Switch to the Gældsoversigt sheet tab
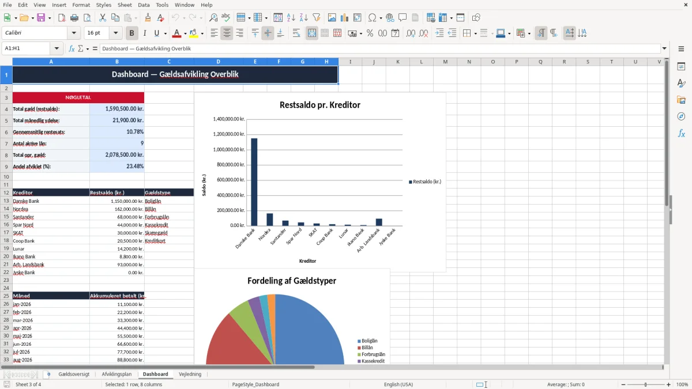Viewport: 692px width, 389px height. [x=74, y=374]
